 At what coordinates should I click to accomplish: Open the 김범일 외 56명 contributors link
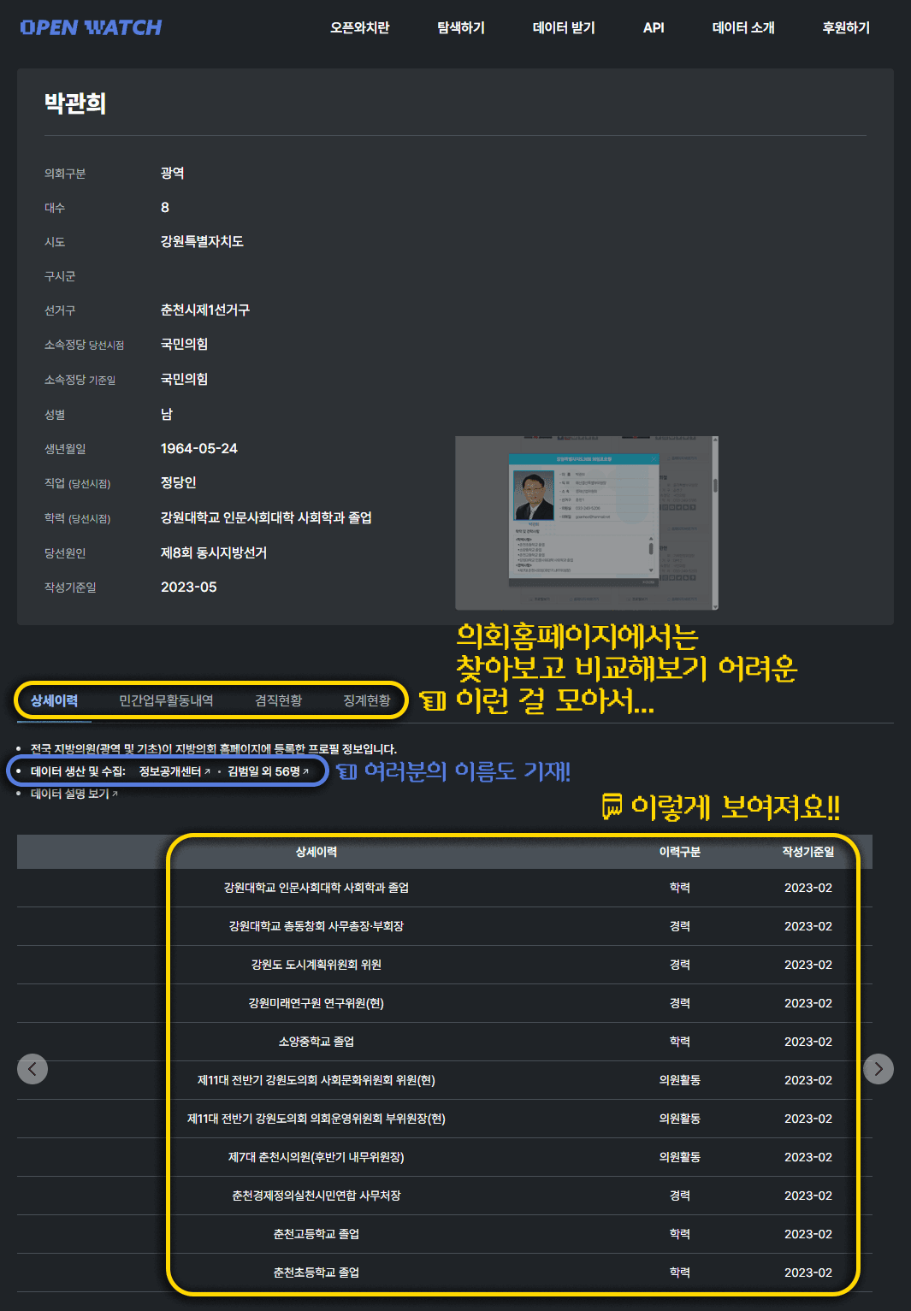pos(268,771)
